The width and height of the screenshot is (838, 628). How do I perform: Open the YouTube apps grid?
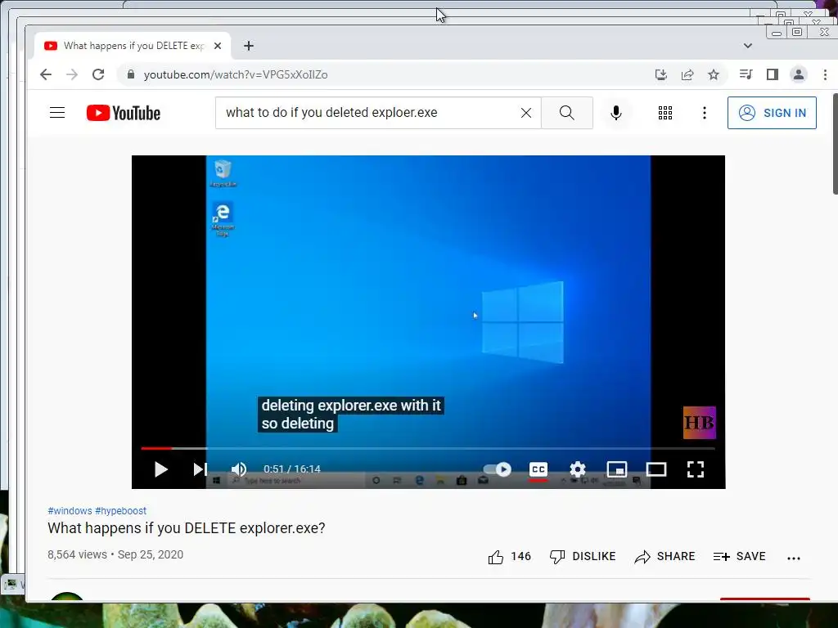(665, 113)
